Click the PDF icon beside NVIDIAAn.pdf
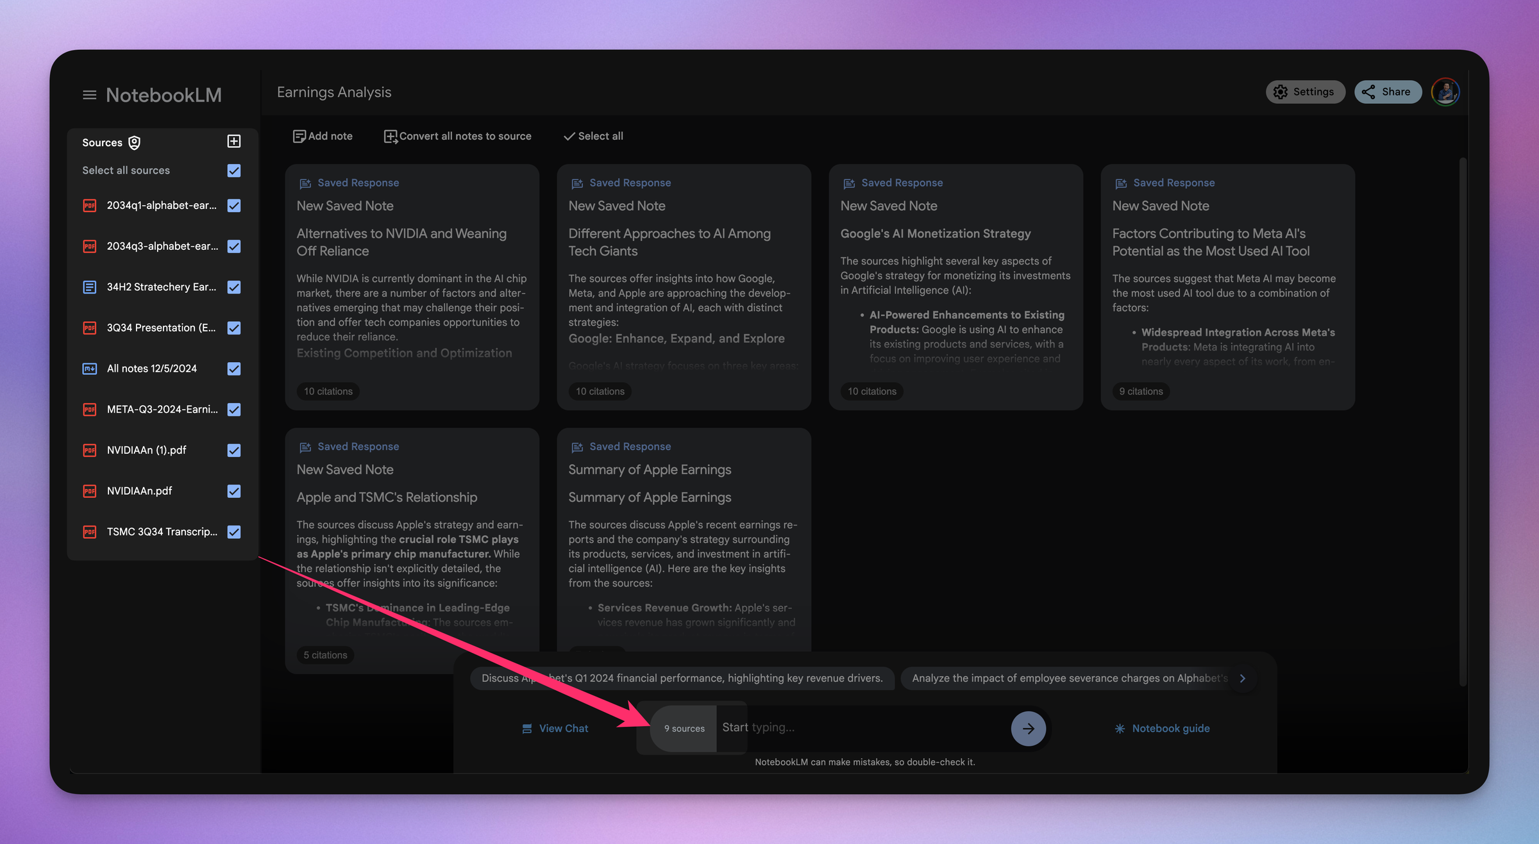1539x844 pixels. tap(89, 491)
